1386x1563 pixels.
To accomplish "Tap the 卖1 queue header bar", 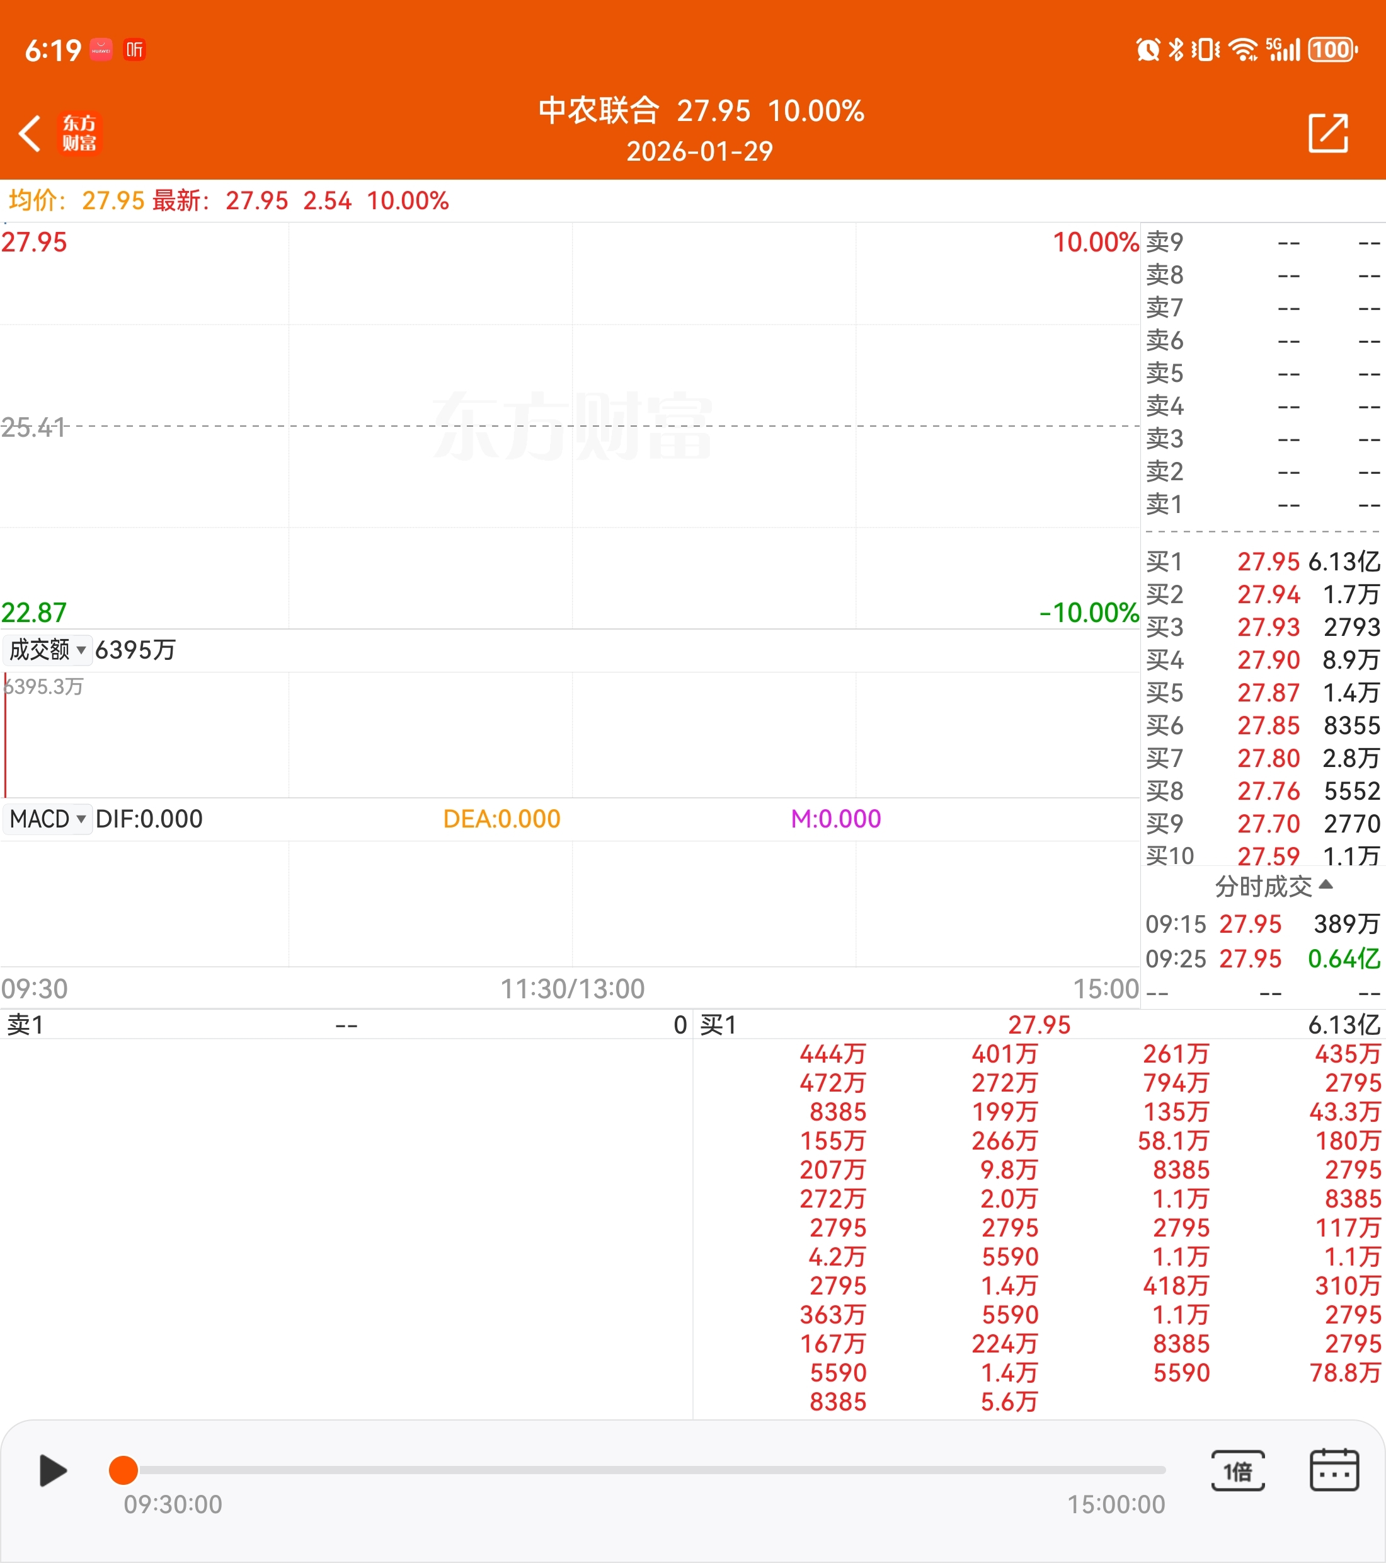I will coord(345,1025).
